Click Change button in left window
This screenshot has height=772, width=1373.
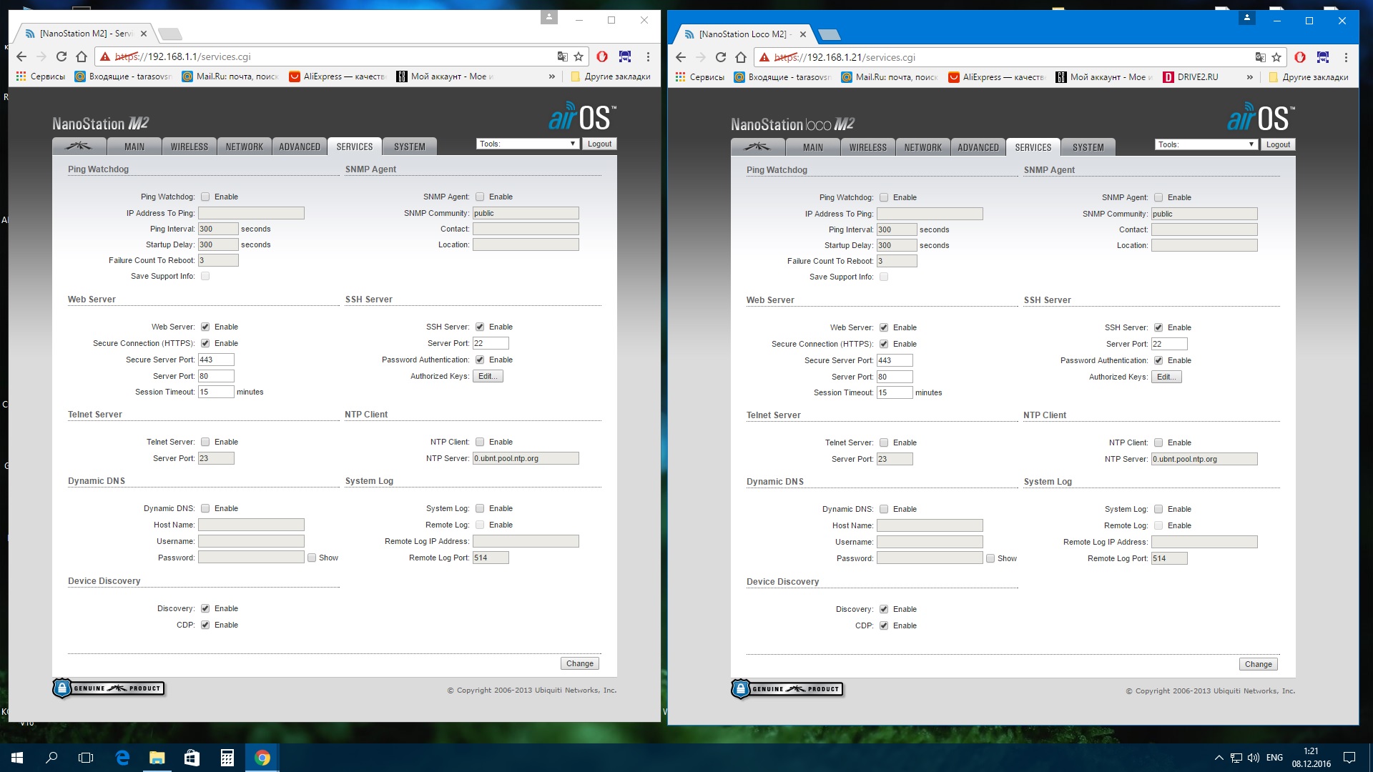580,663
